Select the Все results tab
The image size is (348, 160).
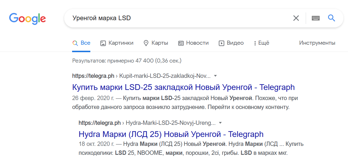[81, 43]
